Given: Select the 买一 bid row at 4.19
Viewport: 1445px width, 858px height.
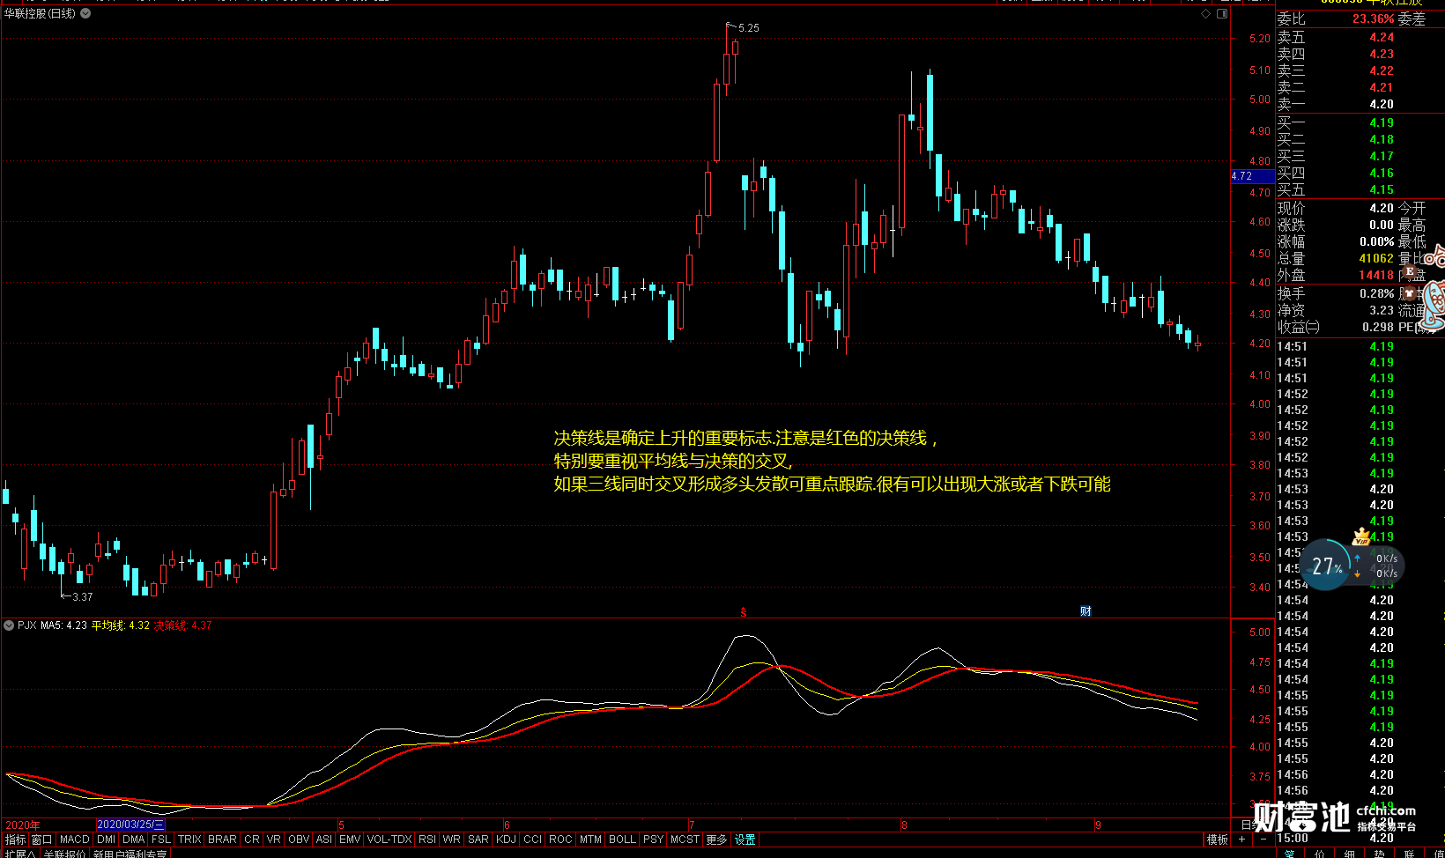Looking at the screenshot, I should tap(1360, 122).
